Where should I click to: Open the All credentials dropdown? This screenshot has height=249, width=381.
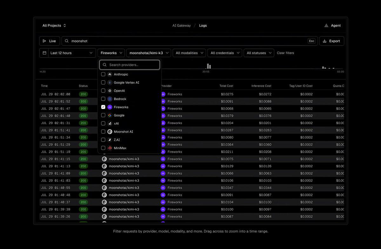225,53
